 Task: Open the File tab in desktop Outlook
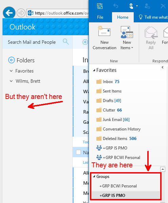pos(100,17)
